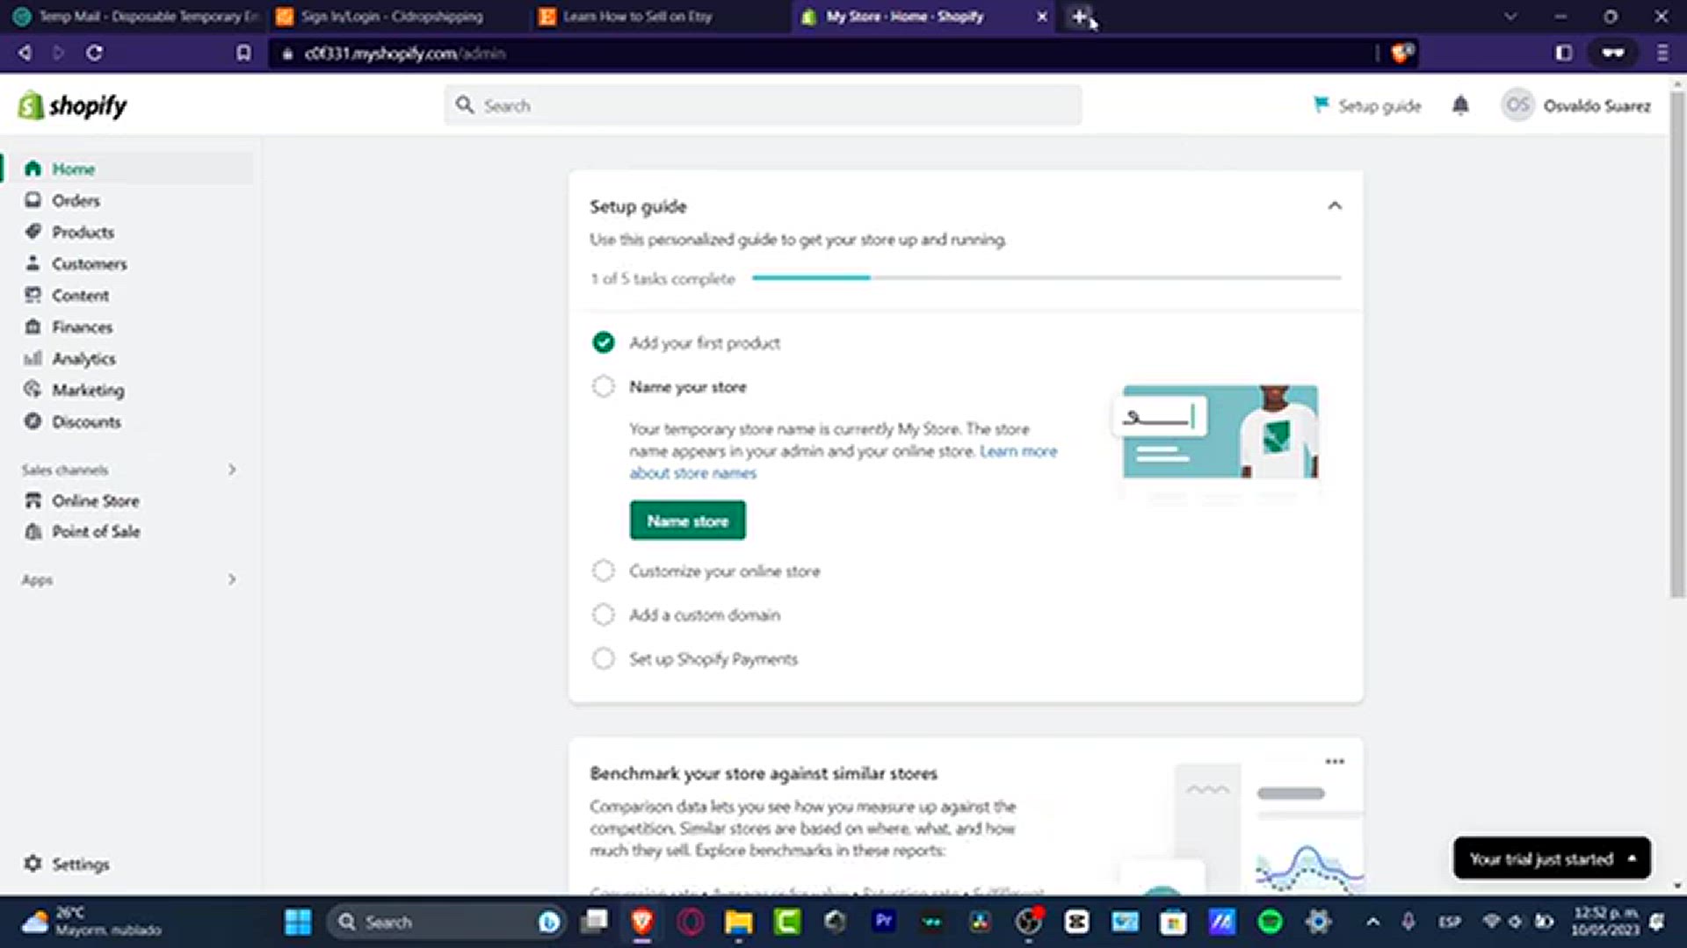The height and width of the screenshot is (948, 1687).
Task: Reload the page
Action: click(94, 53)
